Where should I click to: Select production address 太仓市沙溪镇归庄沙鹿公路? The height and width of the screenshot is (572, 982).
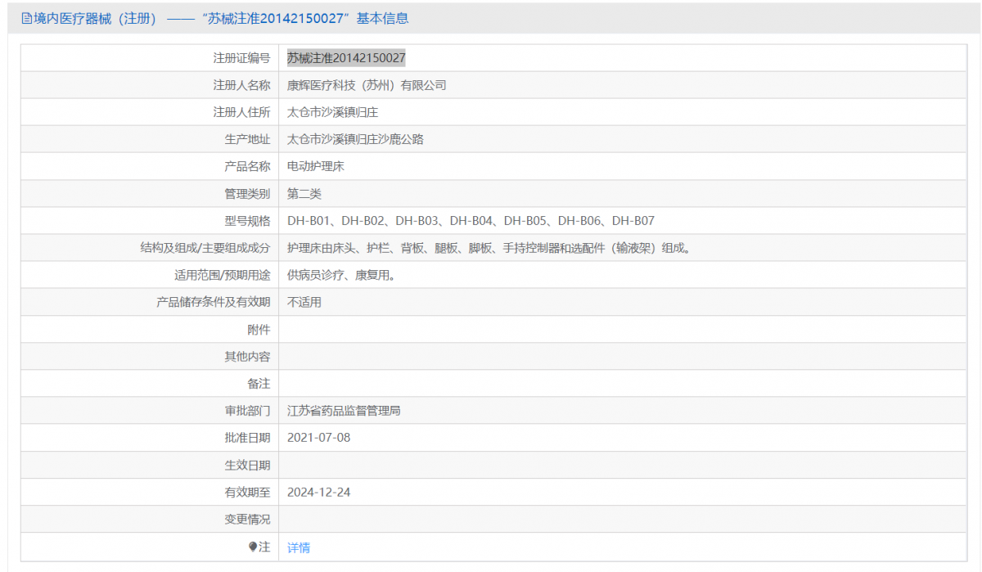tap(355, 139)
